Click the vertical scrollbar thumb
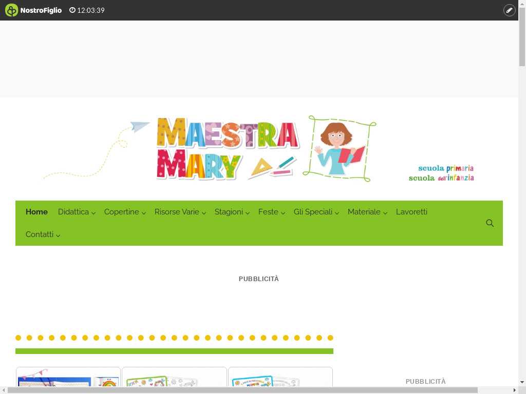 point(522,37)
